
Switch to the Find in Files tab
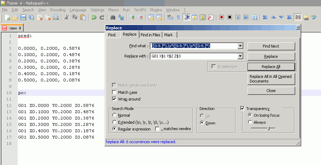click(150, 35)
